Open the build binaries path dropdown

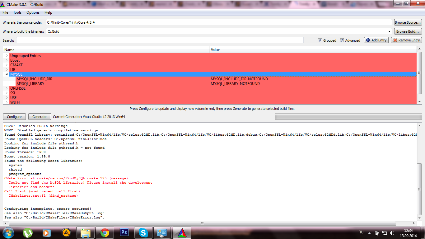(390, 31)
